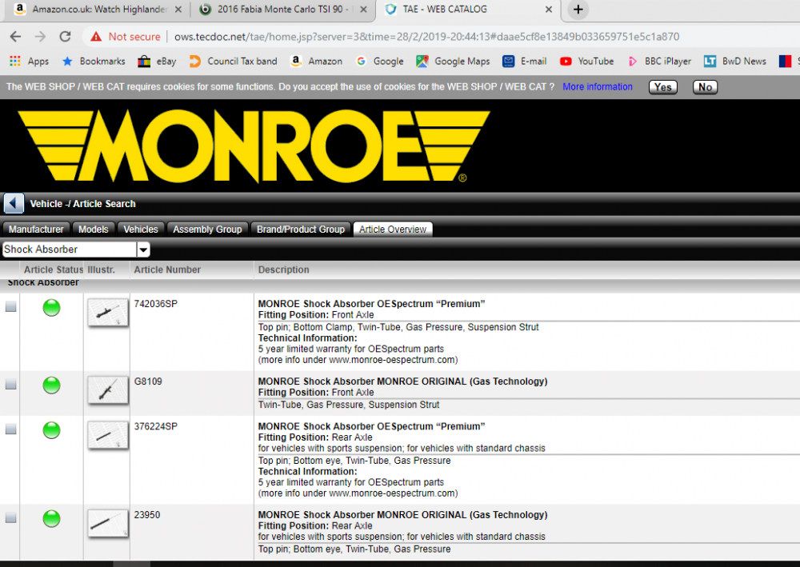Open illustration thumbnail for 742036SP

tap(108, 313)
